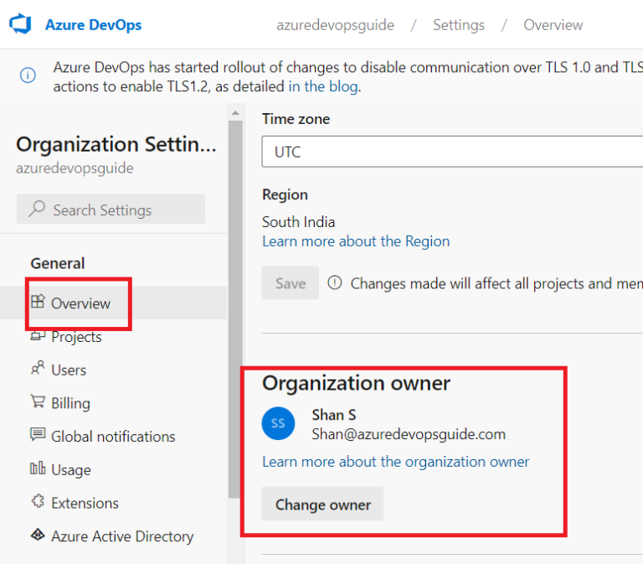Viewport: 643px width, 564px height.
Task: Click the sidebar scrollbar up arrow
Action: pyautogui.click(x=235, y=112)
